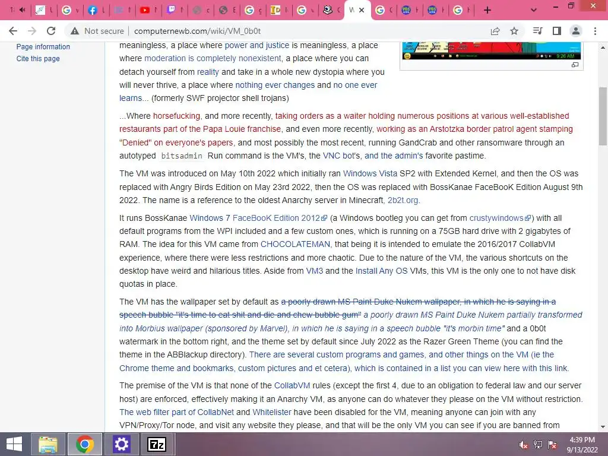Follow the power and justice link
The image size is (608, 456).
click(x=257, y=45)
